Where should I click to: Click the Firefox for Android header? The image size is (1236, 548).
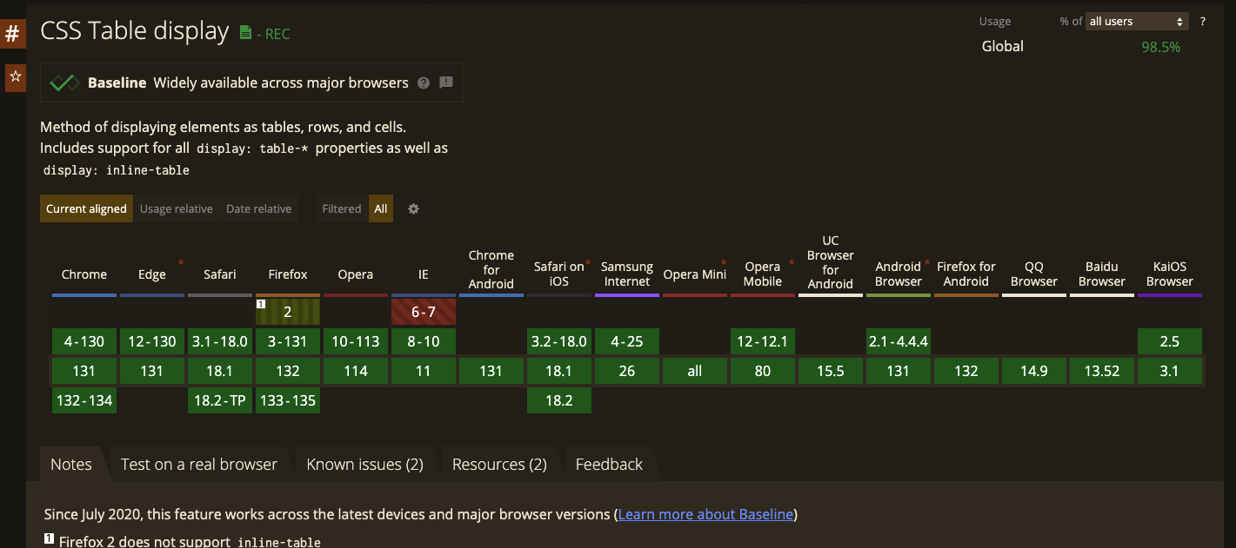pos(966,274)
